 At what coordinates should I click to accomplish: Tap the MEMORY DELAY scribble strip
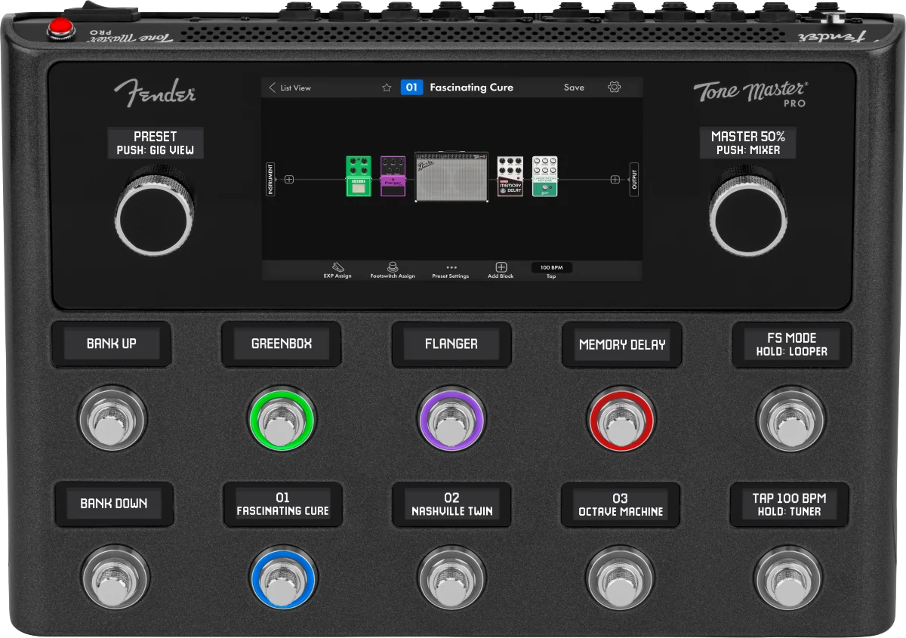pyautogui.click(x=622, y=344)
